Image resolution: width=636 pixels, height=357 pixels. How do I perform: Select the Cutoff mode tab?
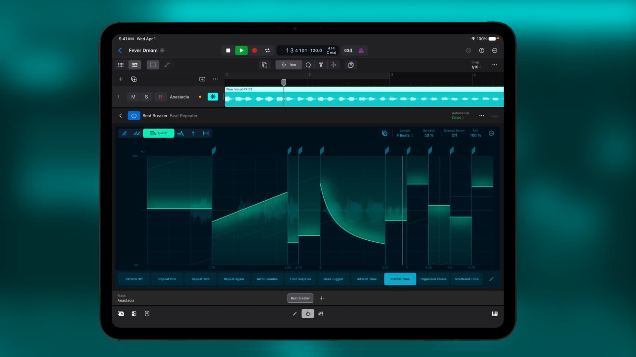[x=159, y=133]
